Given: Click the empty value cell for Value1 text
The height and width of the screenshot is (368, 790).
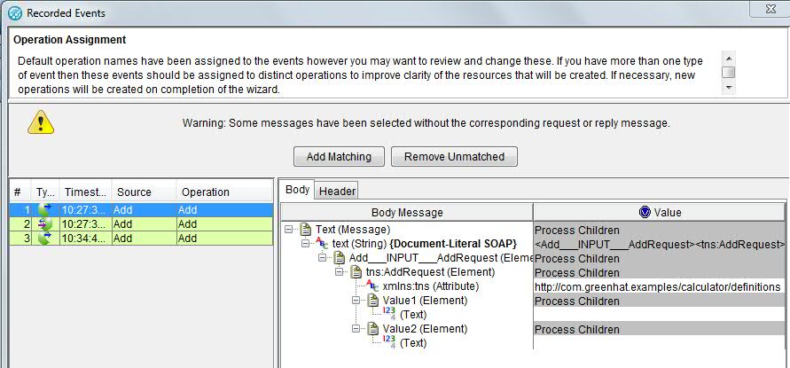Looking at the screenshot, I should pos(660,315).
